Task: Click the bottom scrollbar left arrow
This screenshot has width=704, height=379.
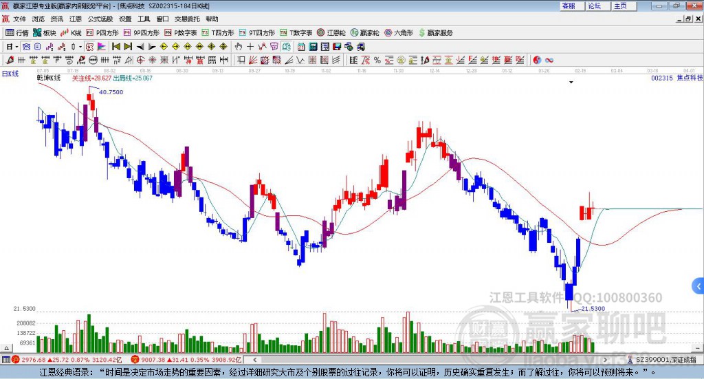Action: click(254, 360)
